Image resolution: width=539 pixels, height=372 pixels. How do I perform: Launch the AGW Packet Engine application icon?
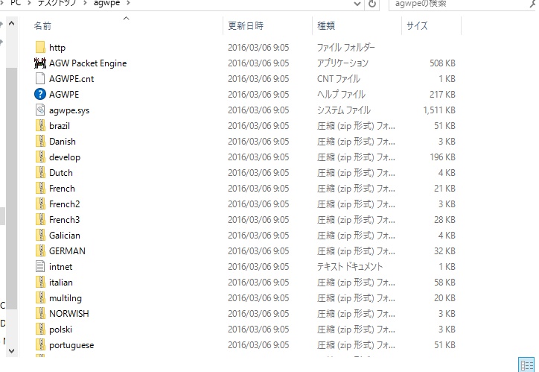pos(40,63)
